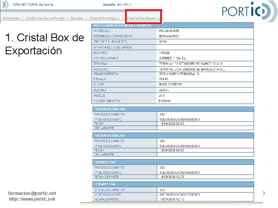Click the CÓDIGO PRECINTO label
Viewport: 278px width, 208px height.
[107, 101]
